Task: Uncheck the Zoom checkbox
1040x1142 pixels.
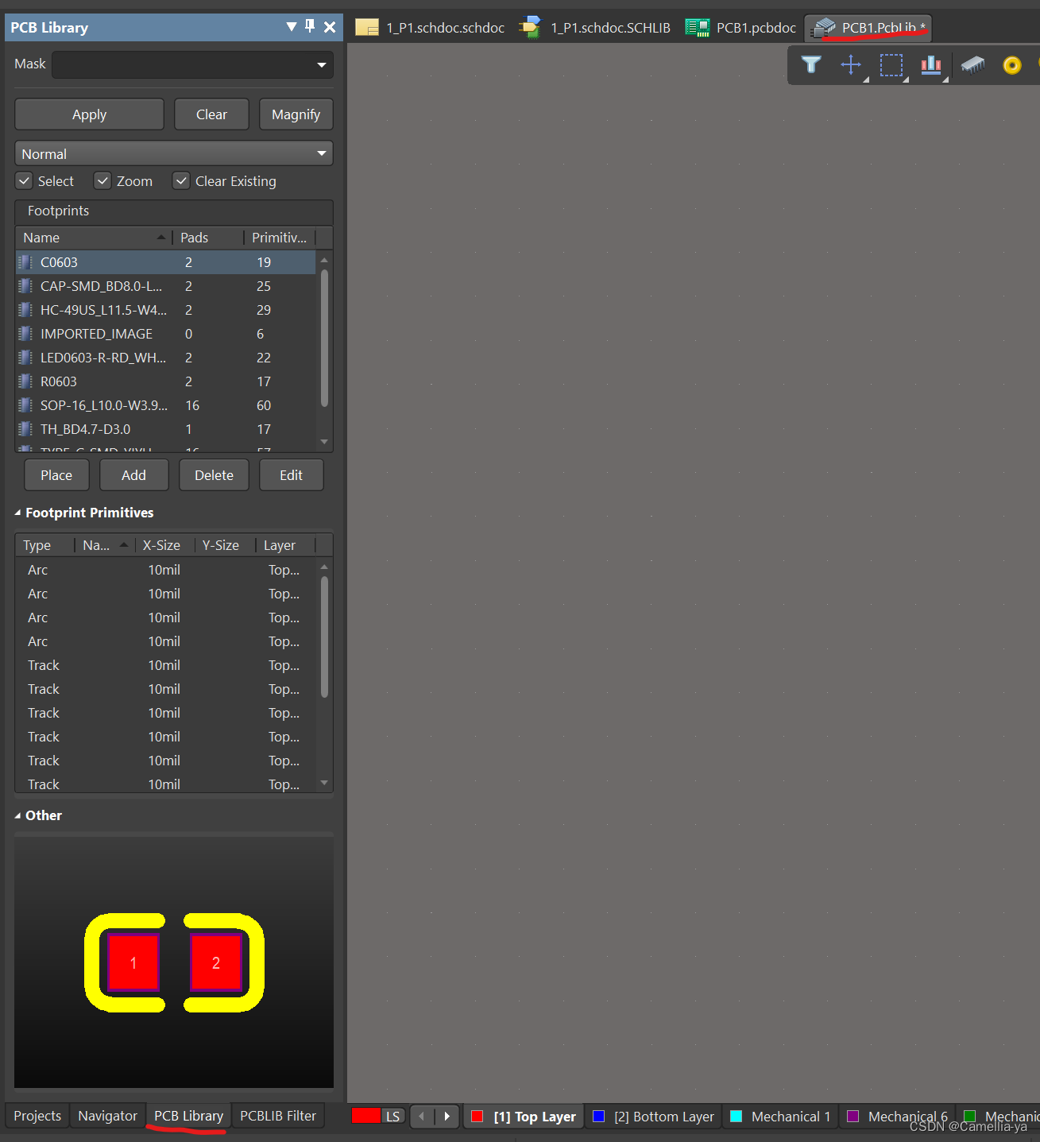Action: [x=102, y=181]
